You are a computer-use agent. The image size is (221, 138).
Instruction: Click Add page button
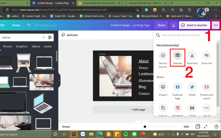click(x=123, y=110)
